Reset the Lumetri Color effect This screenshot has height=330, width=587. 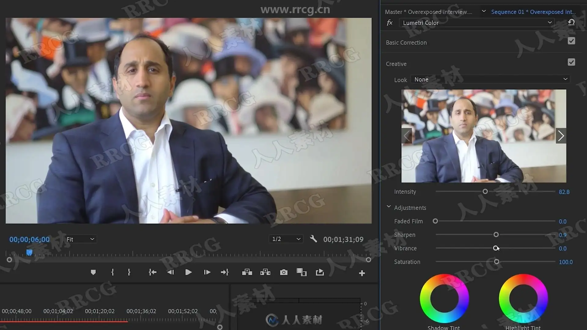pos(571,22)
